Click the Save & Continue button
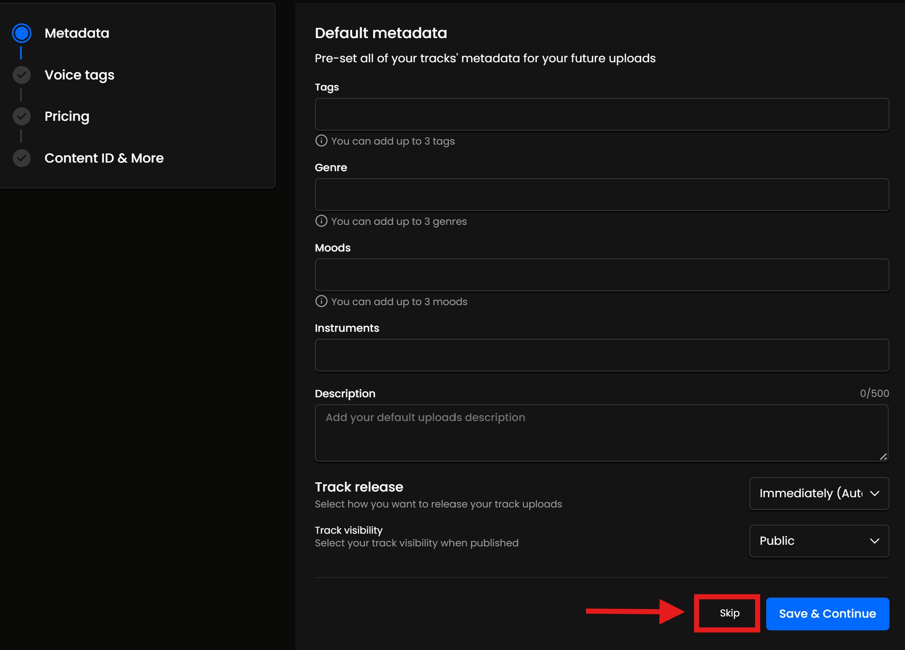Image resolution: width=905 pixels, height=650 pixels. pos(827,613)
